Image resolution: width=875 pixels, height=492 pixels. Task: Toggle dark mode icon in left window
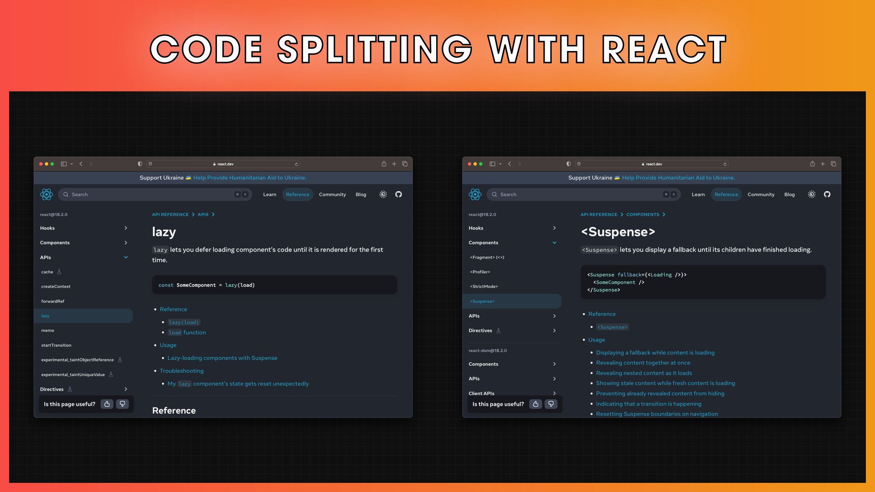(x=383, y=195)
